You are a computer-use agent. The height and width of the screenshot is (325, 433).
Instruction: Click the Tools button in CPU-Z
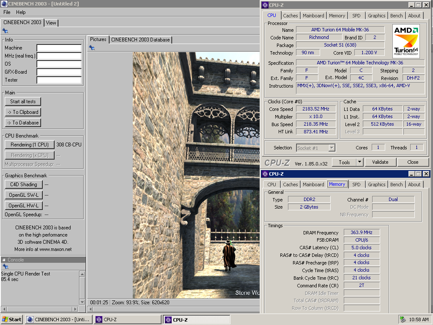coord(344,162)
